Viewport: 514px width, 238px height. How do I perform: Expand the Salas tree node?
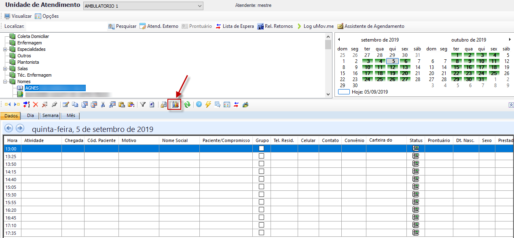coord(5,69)
